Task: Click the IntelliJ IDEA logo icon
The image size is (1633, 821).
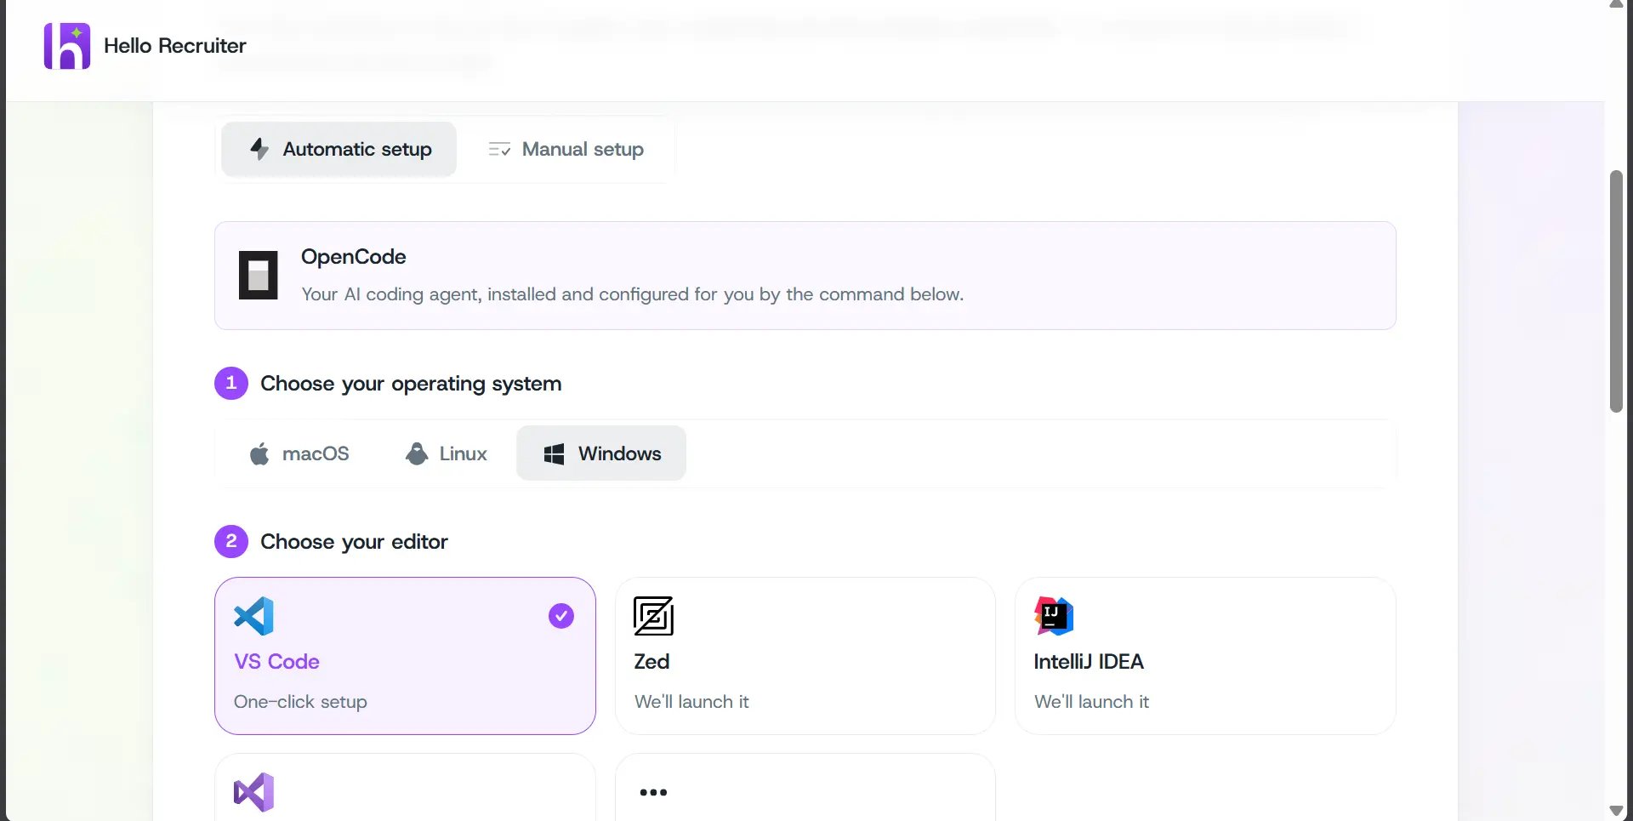Action: pos(1054,617)
